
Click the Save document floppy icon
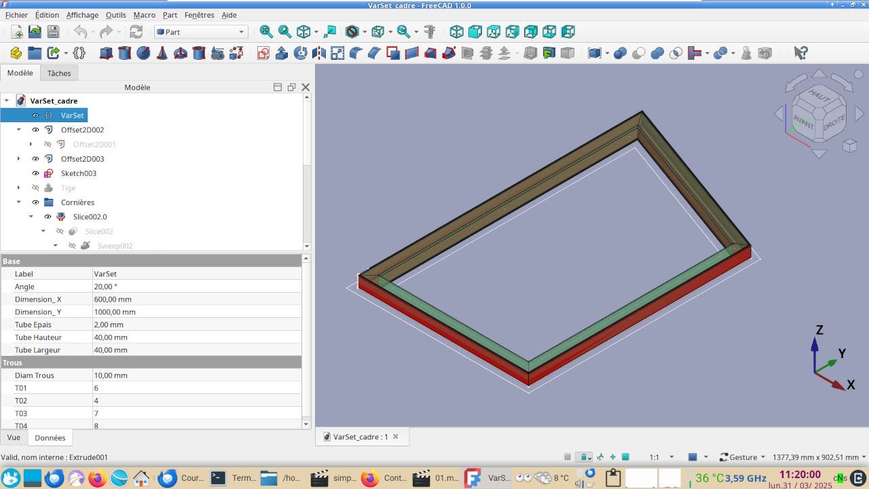53,32
